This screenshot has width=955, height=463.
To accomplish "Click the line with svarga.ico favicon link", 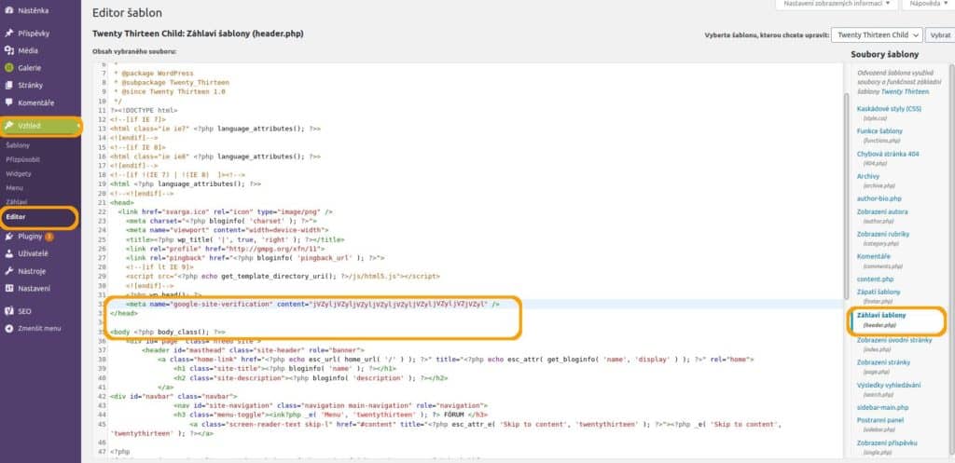I will [x=226, y=211].
